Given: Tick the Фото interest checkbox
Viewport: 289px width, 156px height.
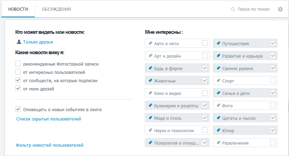Looking at the screenshot, I should tap(273, 105).
